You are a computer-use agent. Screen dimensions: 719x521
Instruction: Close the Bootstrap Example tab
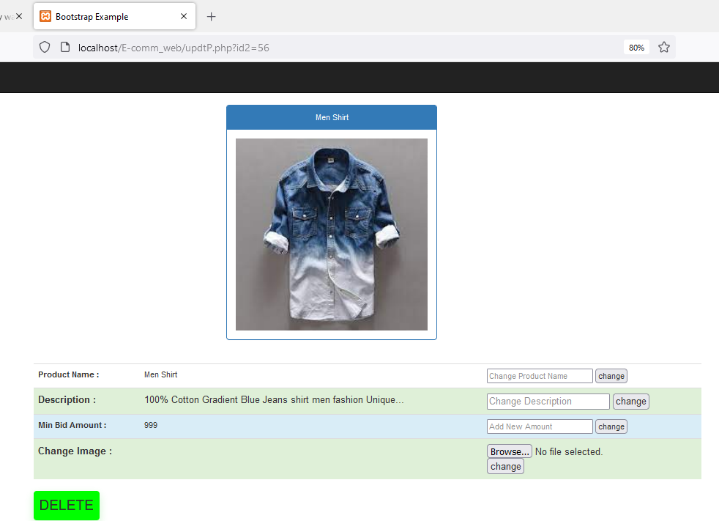(x=184, y=16)
